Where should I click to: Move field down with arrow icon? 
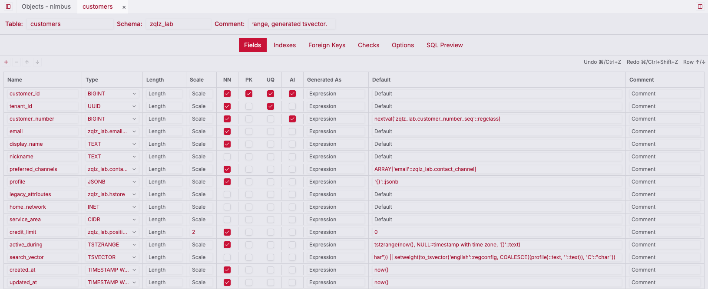37,62
